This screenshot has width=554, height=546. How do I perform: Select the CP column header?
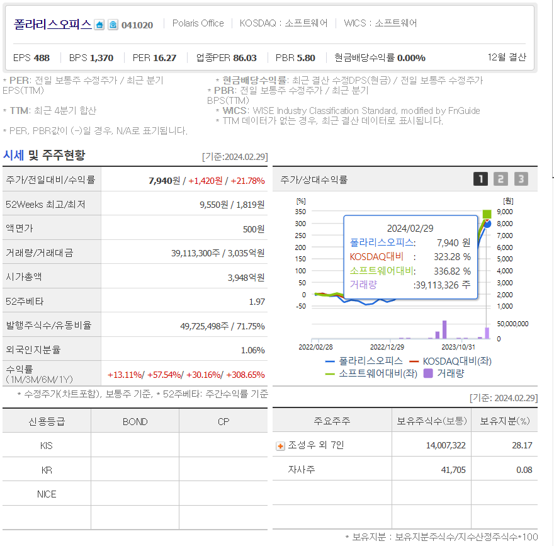[223, 421]
